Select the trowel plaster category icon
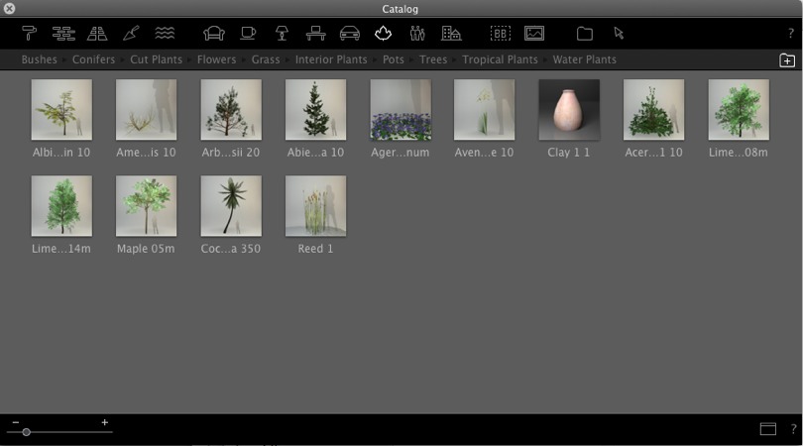Screen dimensions: 803x446 (131, 34)
